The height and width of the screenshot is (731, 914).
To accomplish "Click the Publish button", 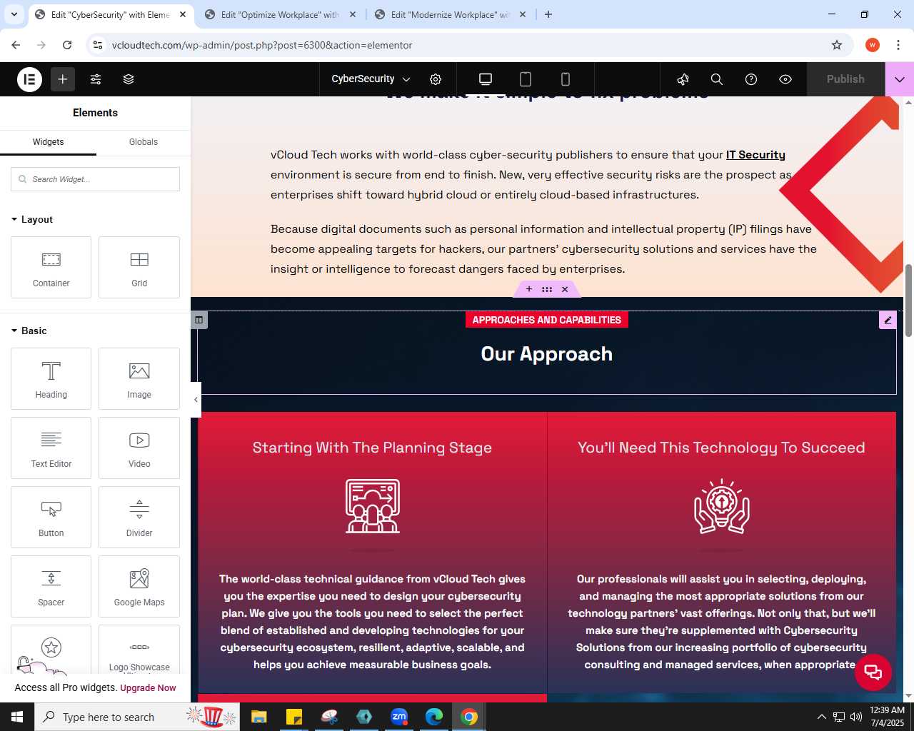I will 845,79.
